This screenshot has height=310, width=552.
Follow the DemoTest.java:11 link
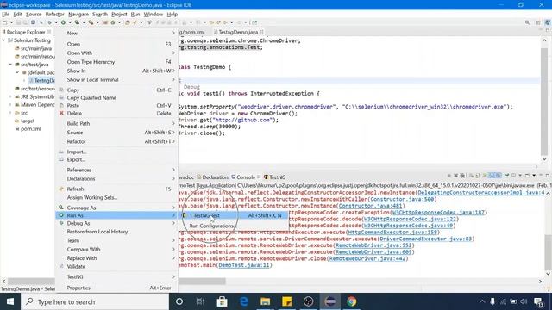click(x=244, y=265)
